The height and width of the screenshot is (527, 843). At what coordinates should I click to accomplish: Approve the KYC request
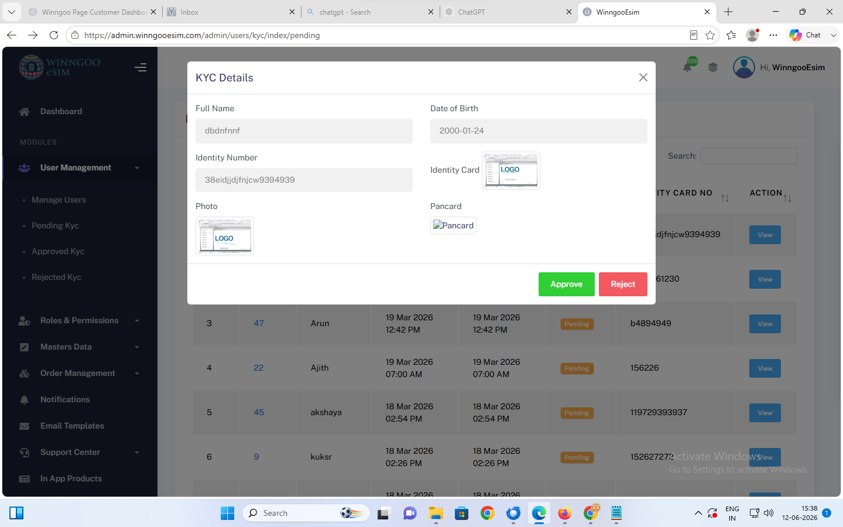click(567, 284)
